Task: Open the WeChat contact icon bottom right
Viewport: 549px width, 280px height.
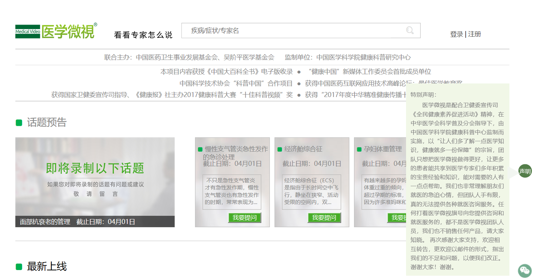Action: point(525,270)
